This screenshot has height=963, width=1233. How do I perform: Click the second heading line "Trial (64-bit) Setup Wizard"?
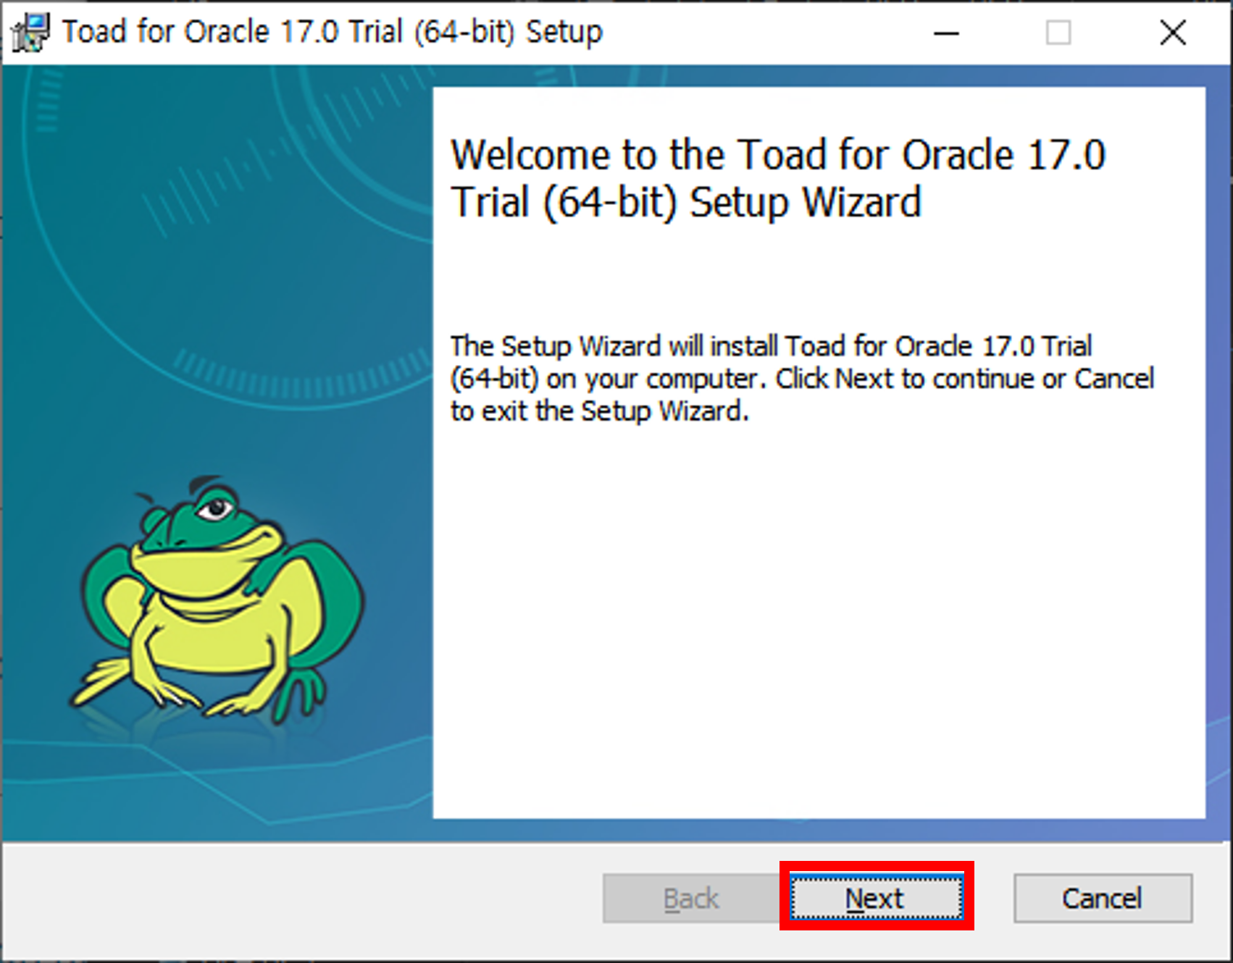[686, 202]
